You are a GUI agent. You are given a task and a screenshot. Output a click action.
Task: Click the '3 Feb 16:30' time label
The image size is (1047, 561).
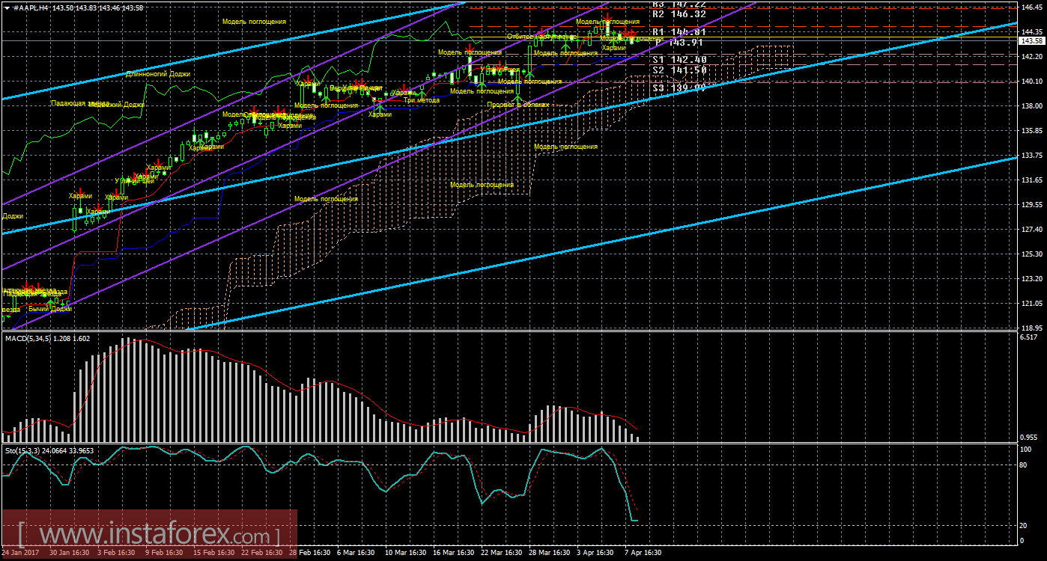point(115,553)
